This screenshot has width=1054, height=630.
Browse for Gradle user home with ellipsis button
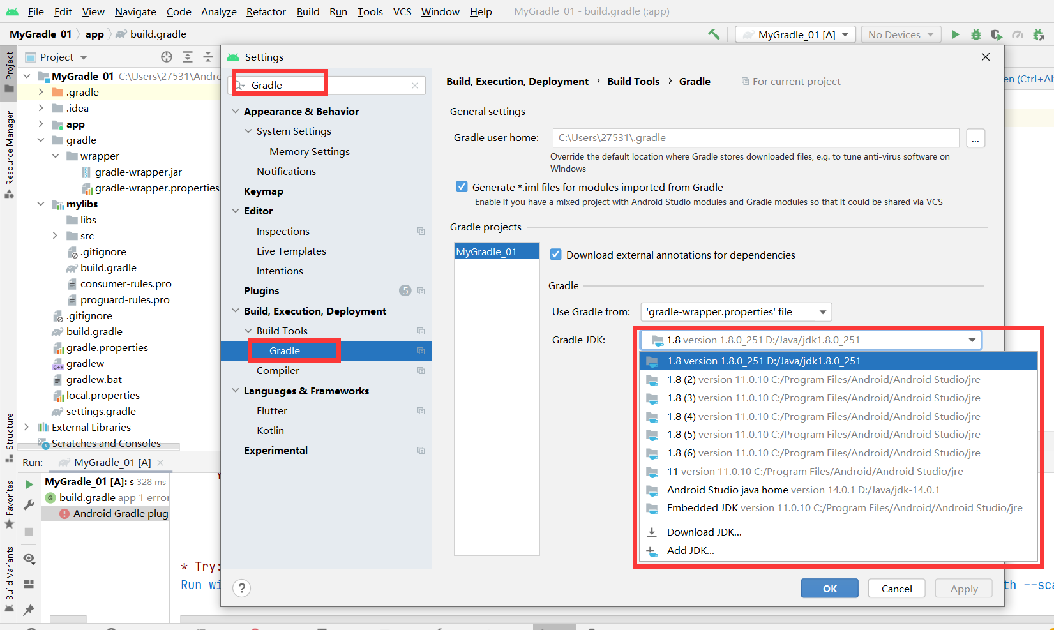click(x=975, y=138)
